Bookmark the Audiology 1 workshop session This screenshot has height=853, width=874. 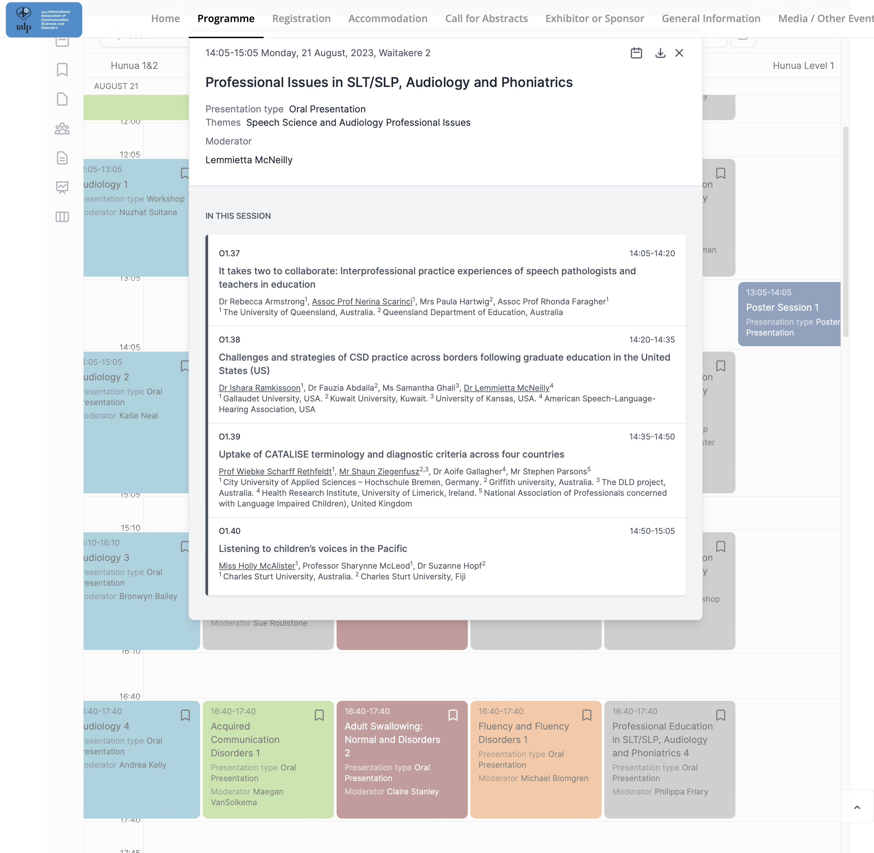(184, 173)
